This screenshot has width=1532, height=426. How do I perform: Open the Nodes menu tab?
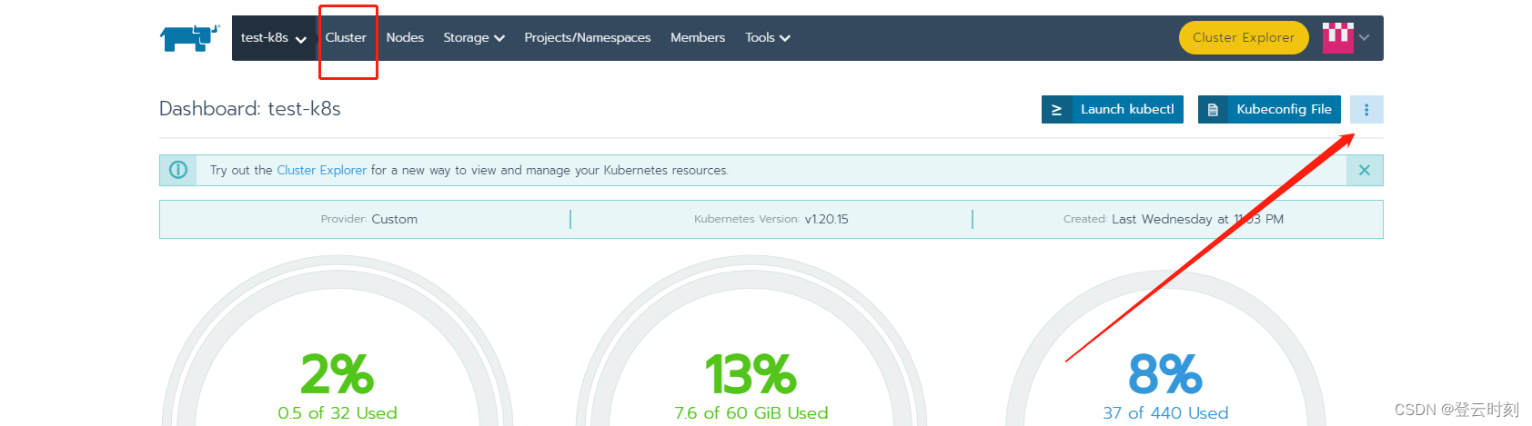[405, 38]
